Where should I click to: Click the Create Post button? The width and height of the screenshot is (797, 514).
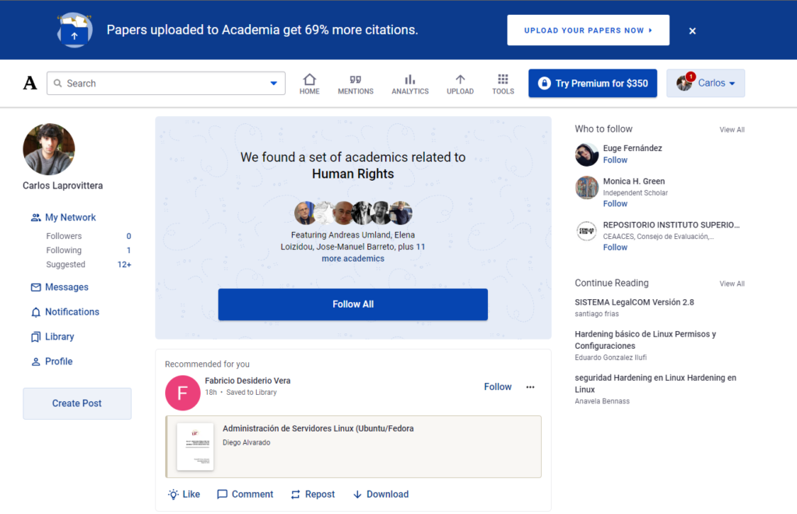pos(77,403)
